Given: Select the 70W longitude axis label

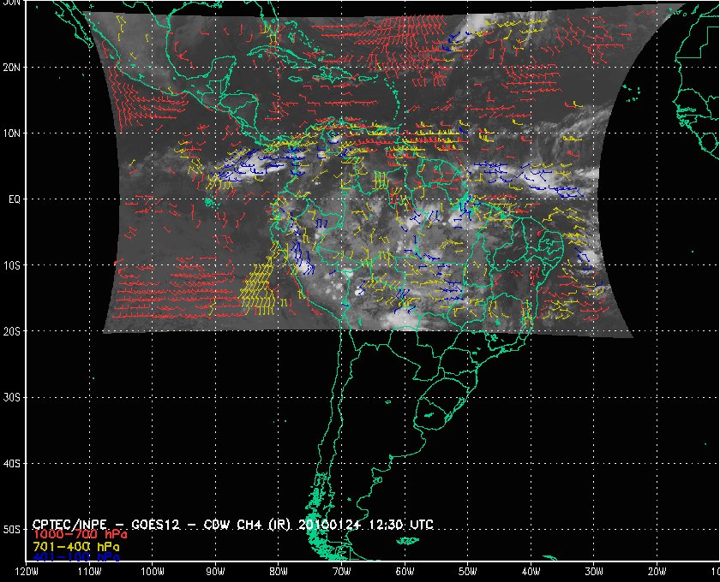Looking at the screenshot, I should (x=341, y=573).
